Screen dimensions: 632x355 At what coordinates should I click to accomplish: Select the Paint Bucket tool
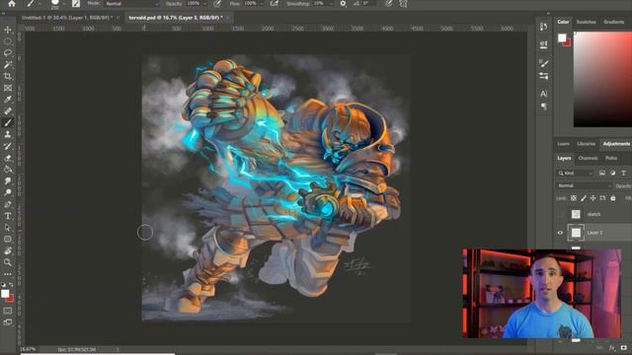pos(8,170)
